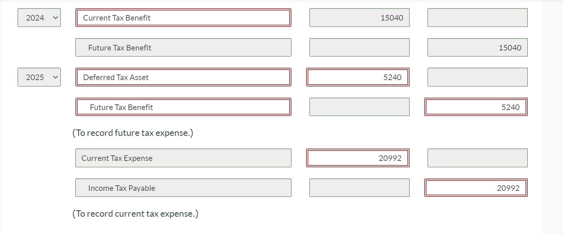Screen dimensions: 563x235
Task: Click the empty debit field beside Income Tax Payable
Action: (x=359, y=187)
